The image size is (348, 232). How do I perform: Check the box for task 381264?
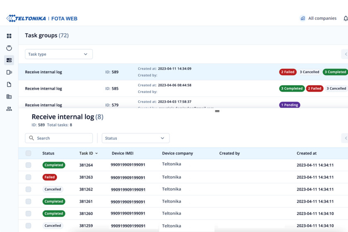(29, 165)
